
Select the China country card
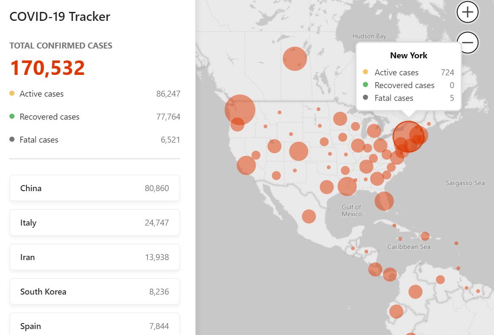94,188
